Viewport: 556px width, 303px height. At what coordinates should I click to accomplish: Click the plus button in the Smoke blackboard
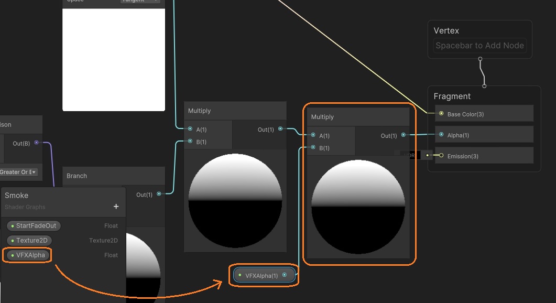pos(116,207)
